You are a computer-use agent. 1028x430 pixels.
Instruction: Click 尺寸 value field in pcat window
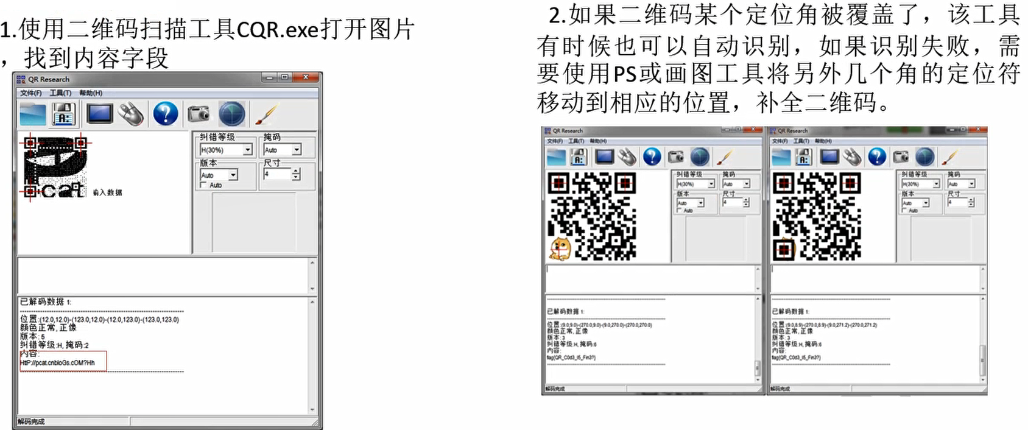tap(277, 175)
